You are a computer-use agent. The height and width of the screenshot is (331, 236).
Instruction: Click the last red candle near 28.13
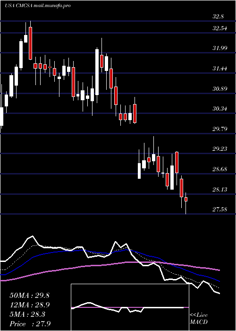[x=186, y=199]
